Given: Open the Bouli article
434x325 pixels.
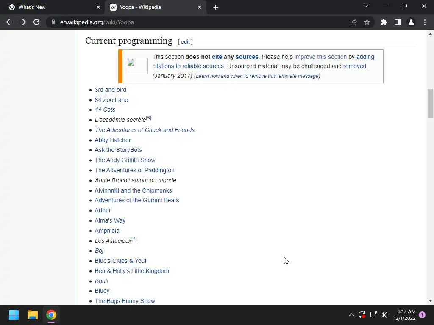Looking at the screenshot, I should click(x=101, y=281).
